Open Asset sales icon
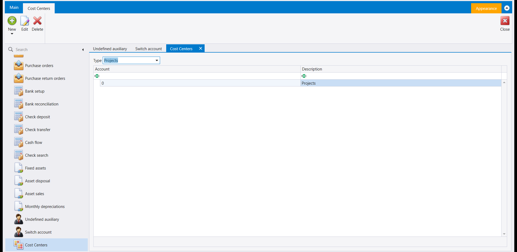The height and width of the screenshot is (252, 517). tap(19, 194)
